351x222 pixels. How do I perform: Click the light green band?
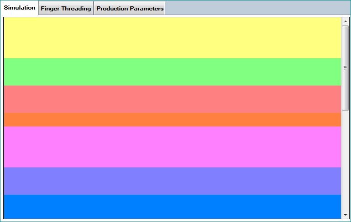[172, 72]
